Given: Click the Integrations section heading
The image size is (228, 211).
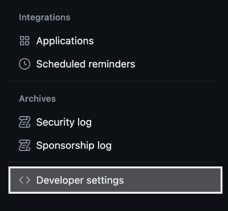Looking at the screenshot, I should (44, 18).
